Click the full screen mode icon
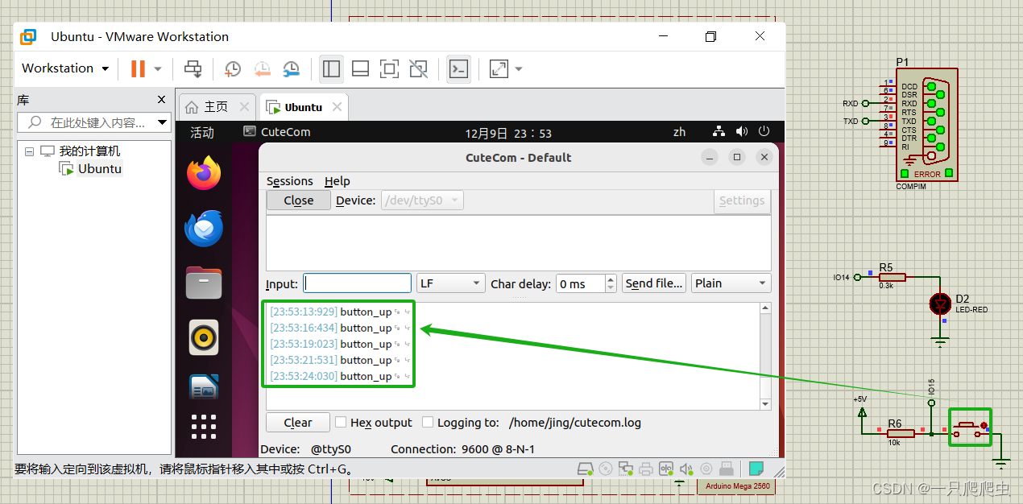Screen dimensions: 1023x504 389,68
